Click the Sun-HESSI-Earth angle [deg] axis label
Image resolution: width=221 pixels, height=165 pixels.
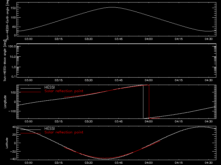7,20
